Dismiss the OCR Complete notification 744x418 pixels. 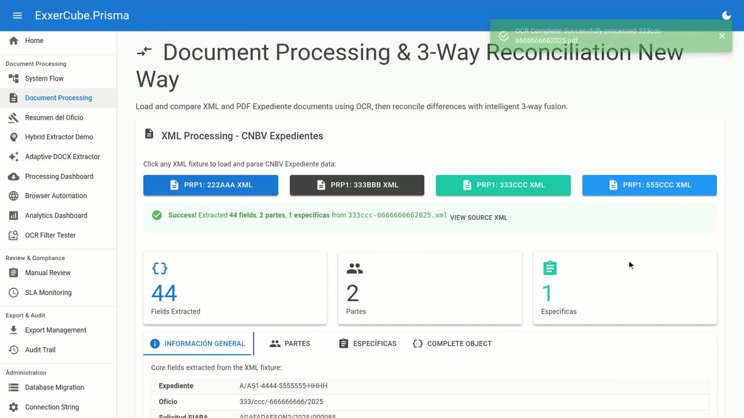point(722,36)
